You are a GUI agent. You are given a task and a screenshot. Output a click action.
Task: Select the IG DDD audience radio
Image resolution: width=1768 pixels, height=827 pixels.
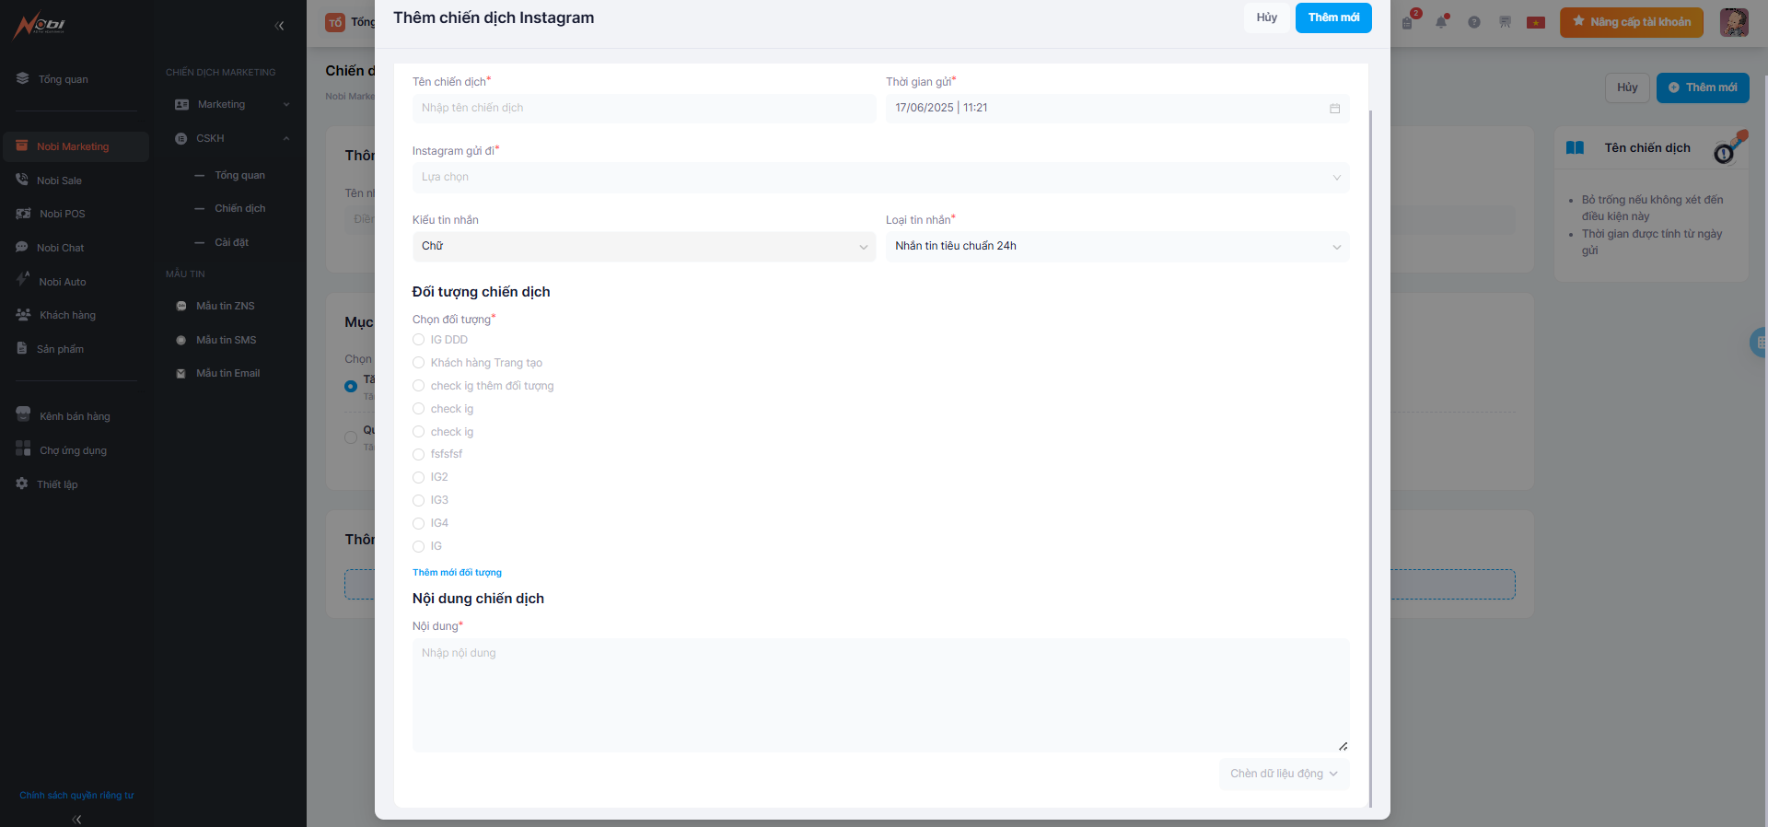point(419,340)
